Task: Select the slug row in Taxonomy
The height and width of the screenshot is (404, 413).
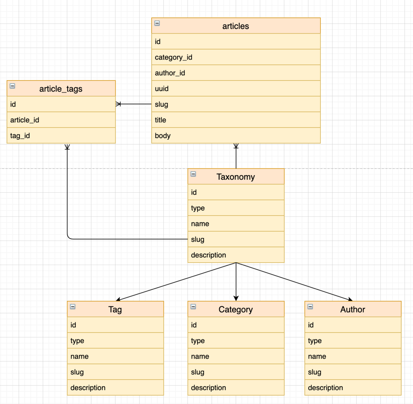Action: [x=236, y=239]
